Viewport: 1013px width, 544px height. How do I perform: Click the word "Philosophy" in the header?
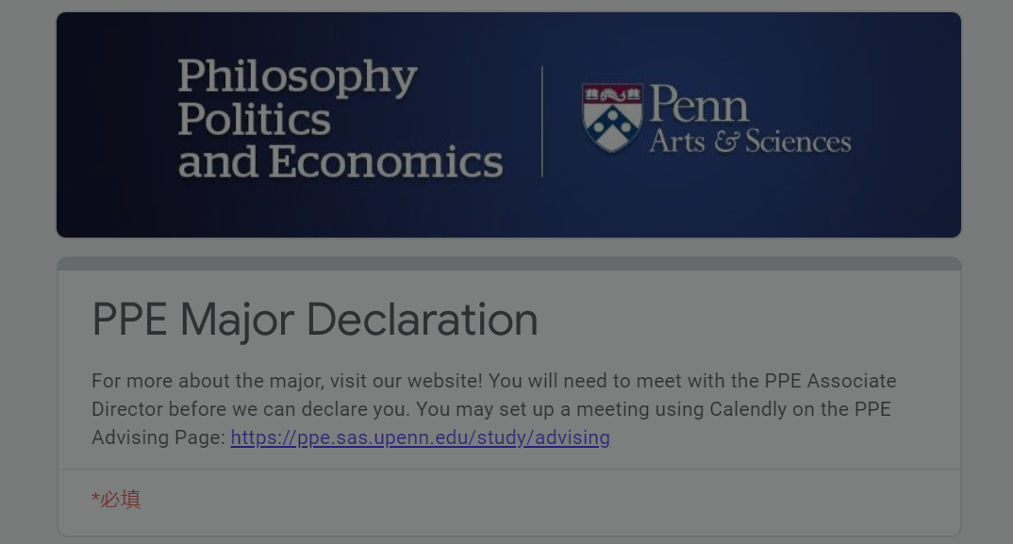coord(297,76)
